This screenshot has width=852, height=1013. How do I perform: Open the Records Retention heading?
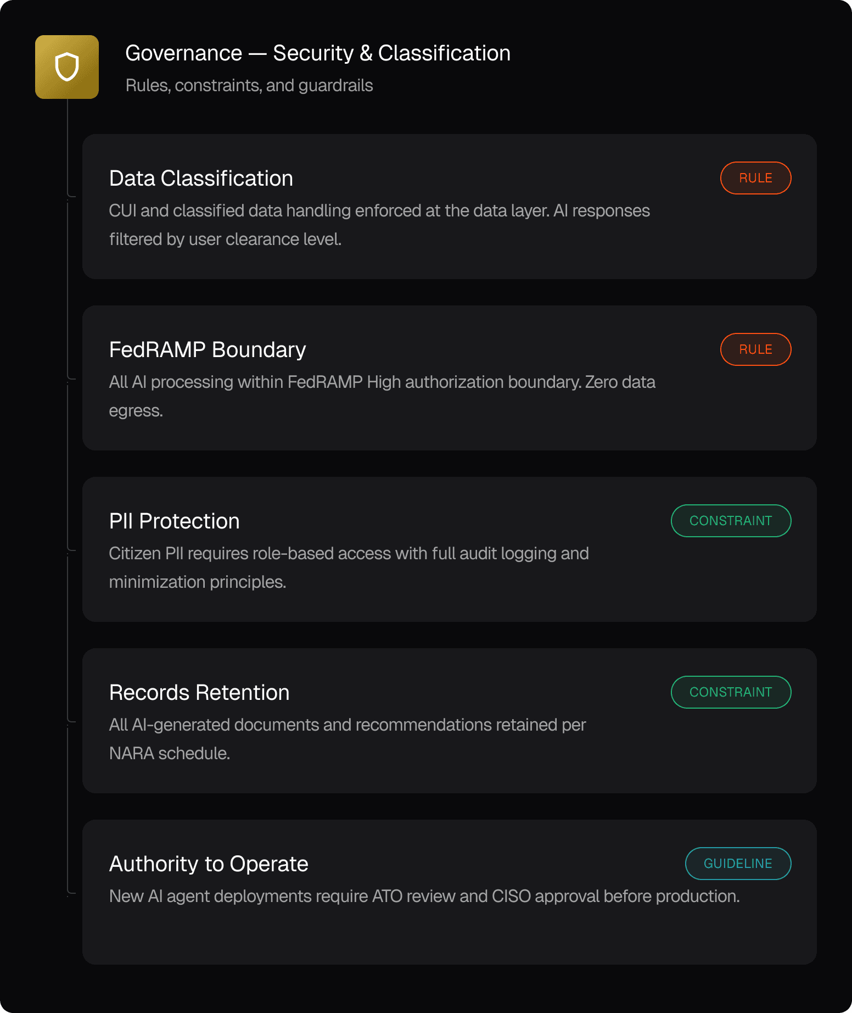(199, 693)
